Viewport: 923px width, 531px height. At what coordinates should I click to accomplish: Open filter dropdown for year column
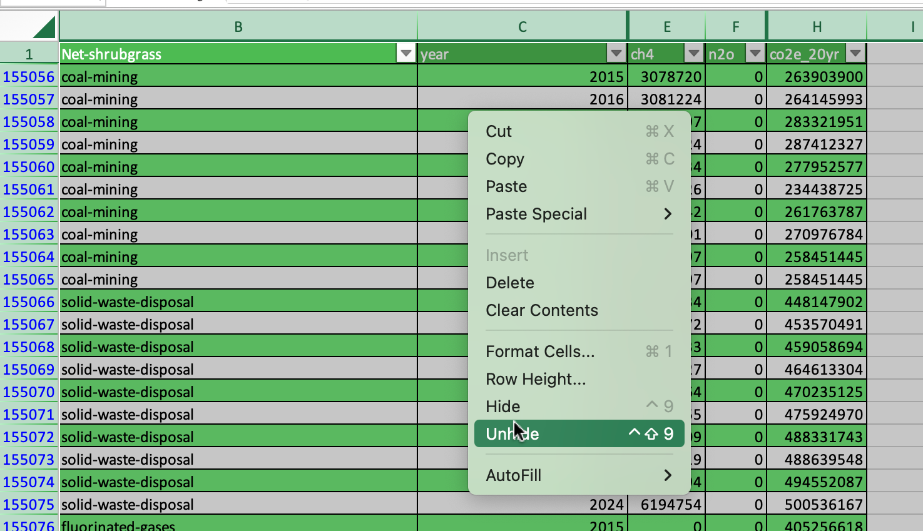click(x=616, y=54)
